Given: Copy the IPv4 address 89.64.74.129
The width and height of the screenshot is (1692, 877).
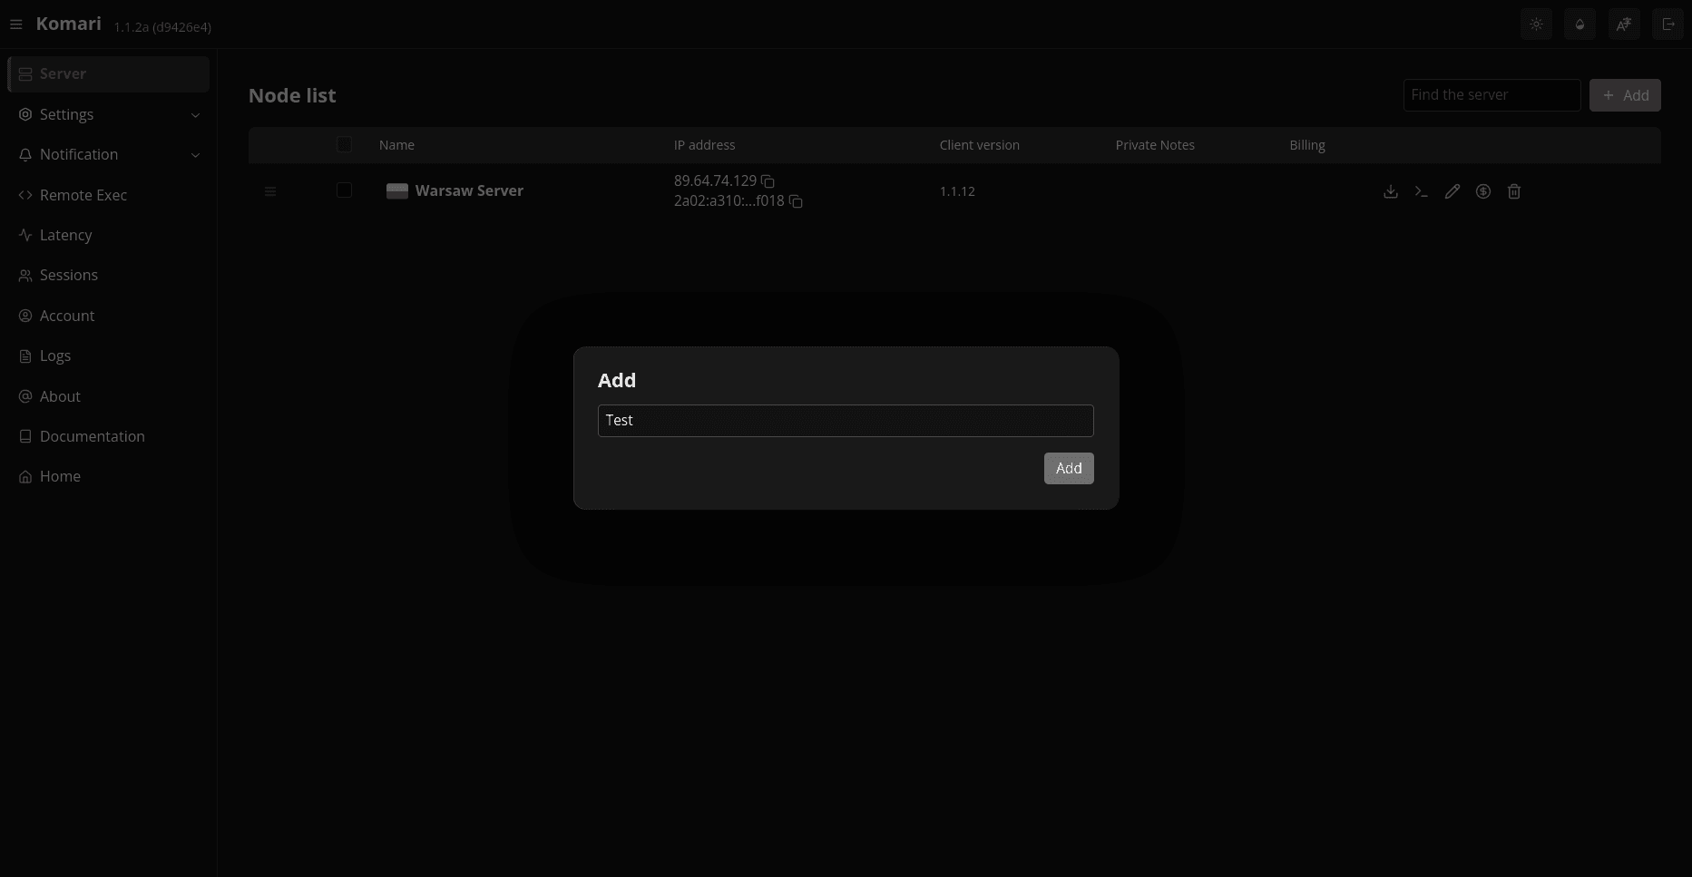Looking at the screenshot, I should point(768,181).
